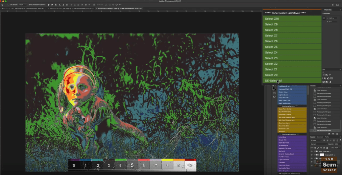This screenshot has height=175, width=342.
Task: Select the last Rectangular Marquee history state
Action: tap(324, 130)
